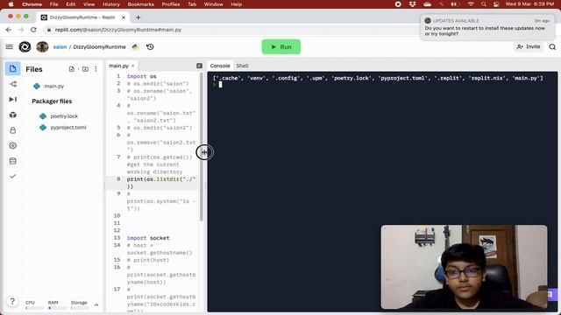The width and height of the screenshot is (561, 315).
Task: Open the Profiles menu
Action: tap(171, 4)
